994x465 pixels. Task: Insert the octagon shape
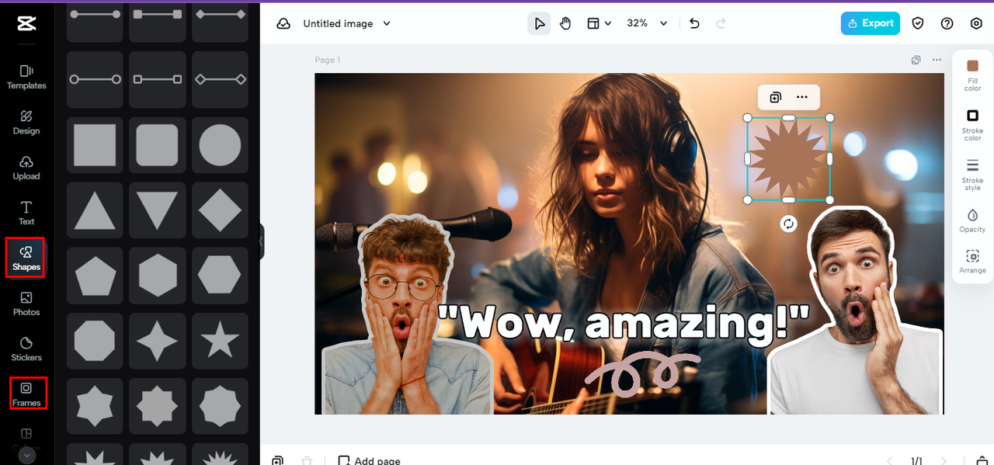point(95,341)
